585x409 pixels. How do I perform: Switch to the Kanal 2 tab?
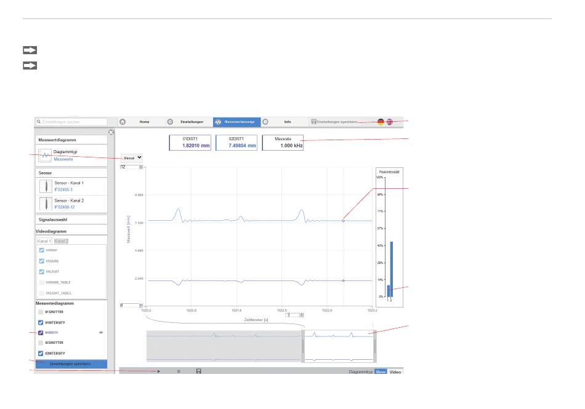point(61,241)
